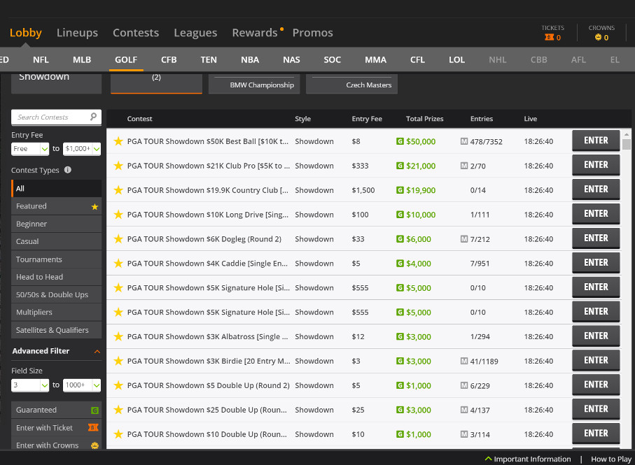Click the star icon on Featured filter

coord(95,206)
